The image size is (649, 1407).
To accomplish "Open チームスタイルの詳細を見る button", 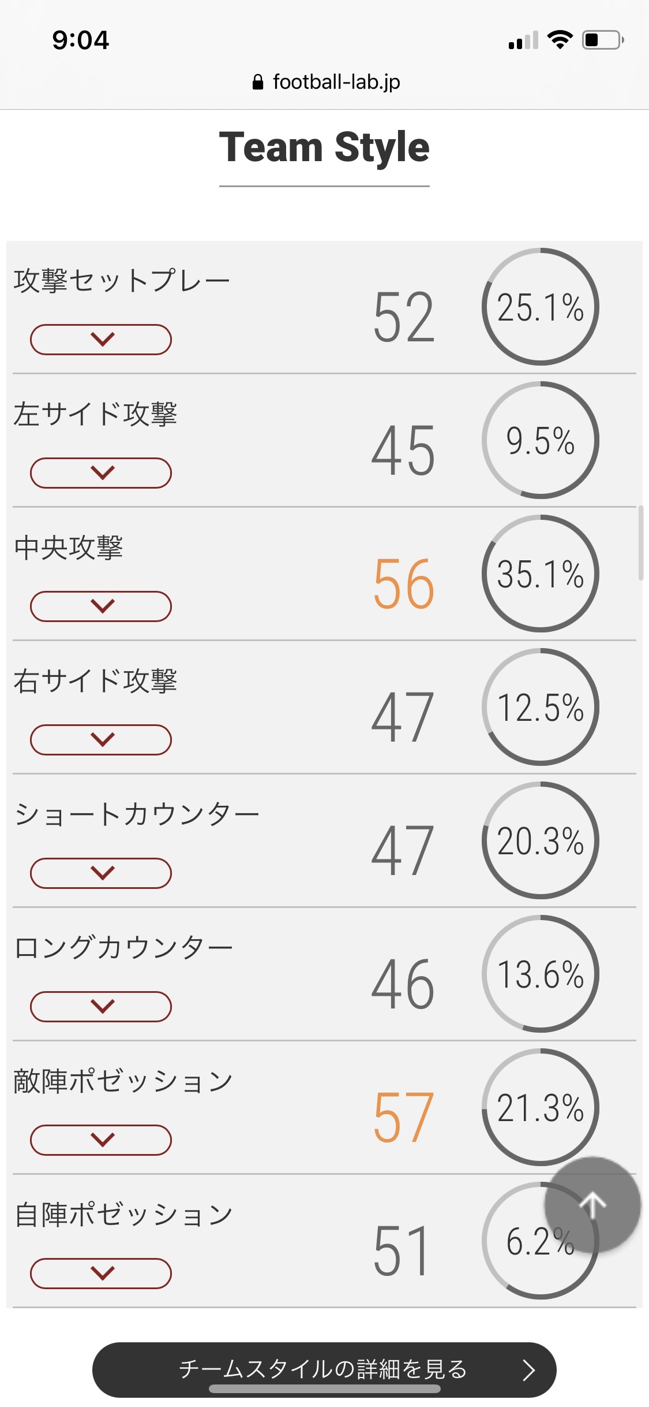I will pos(324,1369).
